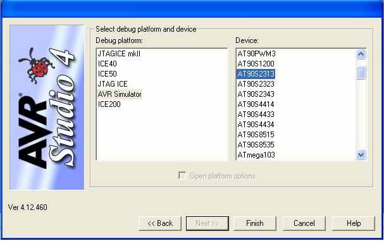Click the Device list scrollbar thumb
The image size is (384, 241).
[x=361, y=73]
